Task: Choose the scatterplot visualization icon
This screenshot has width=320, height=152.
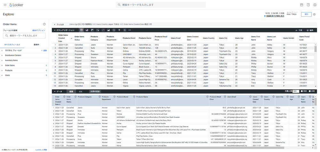Action: pyautogui.click(x=98, y=30)
